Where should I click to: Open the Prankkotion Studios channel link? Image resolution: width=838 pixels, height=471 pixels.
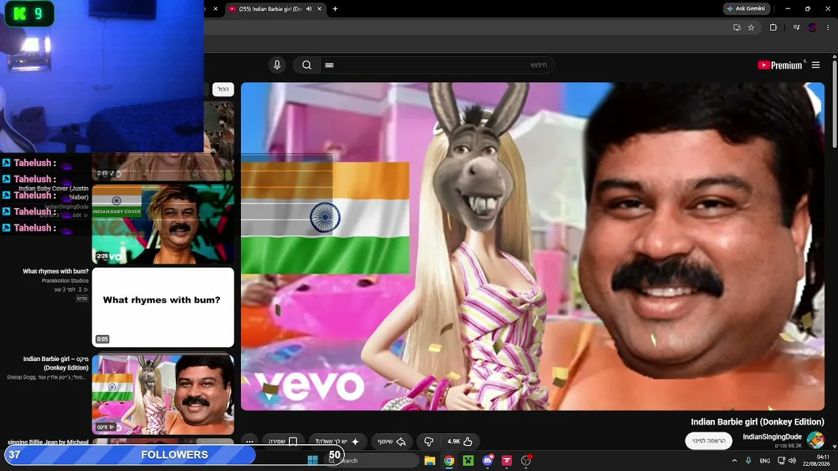[65, 281]
